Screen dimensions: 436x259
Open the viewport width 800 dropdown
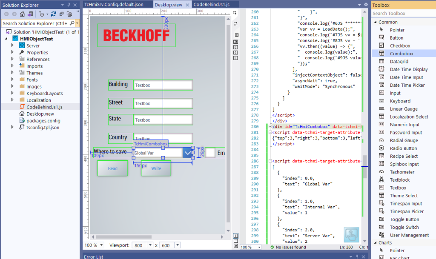150,245
